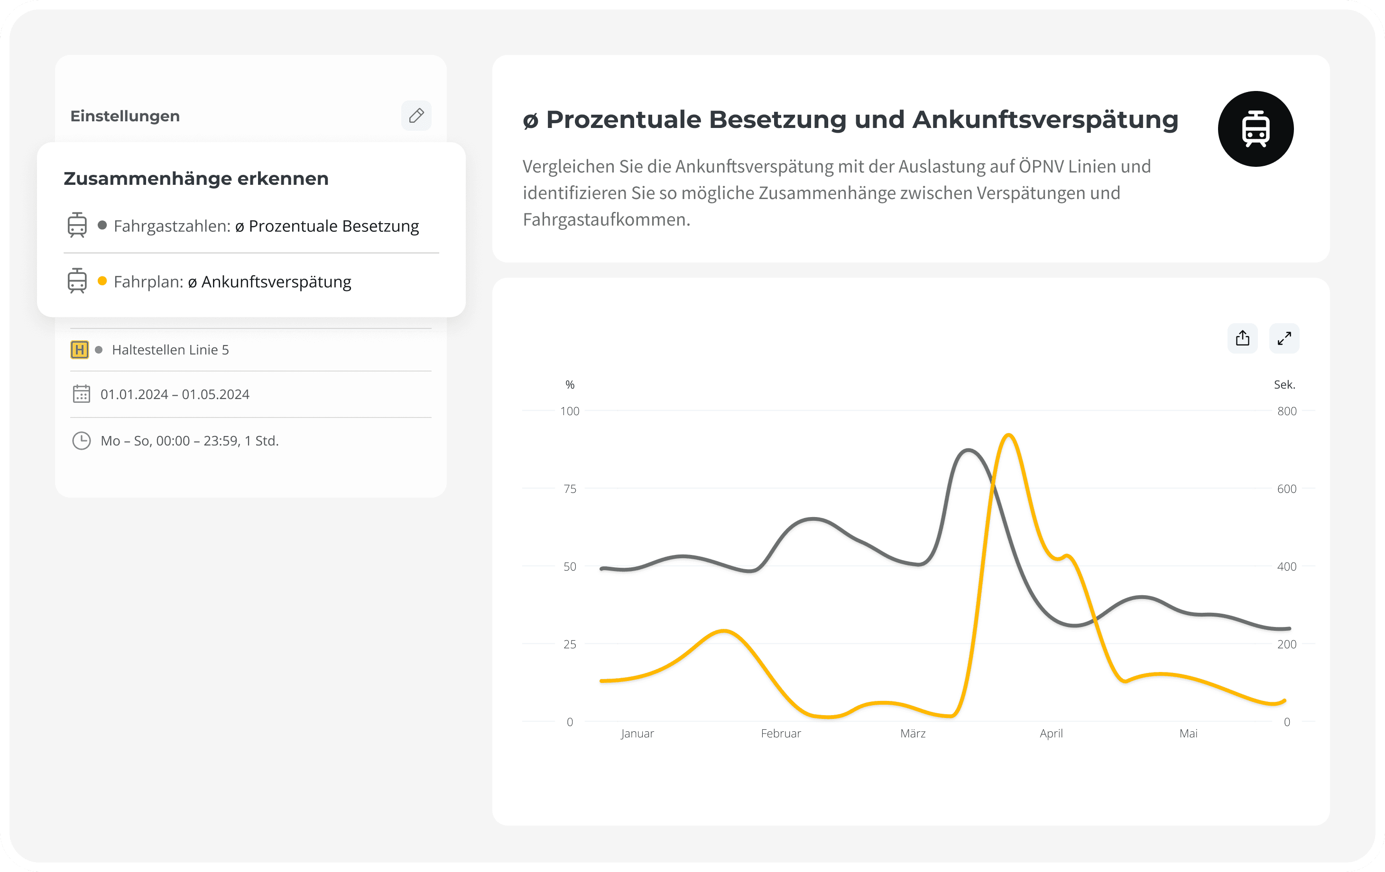Expand the chart to fullscreen
Viewport: 1385px width, 872px height.
1284,338
